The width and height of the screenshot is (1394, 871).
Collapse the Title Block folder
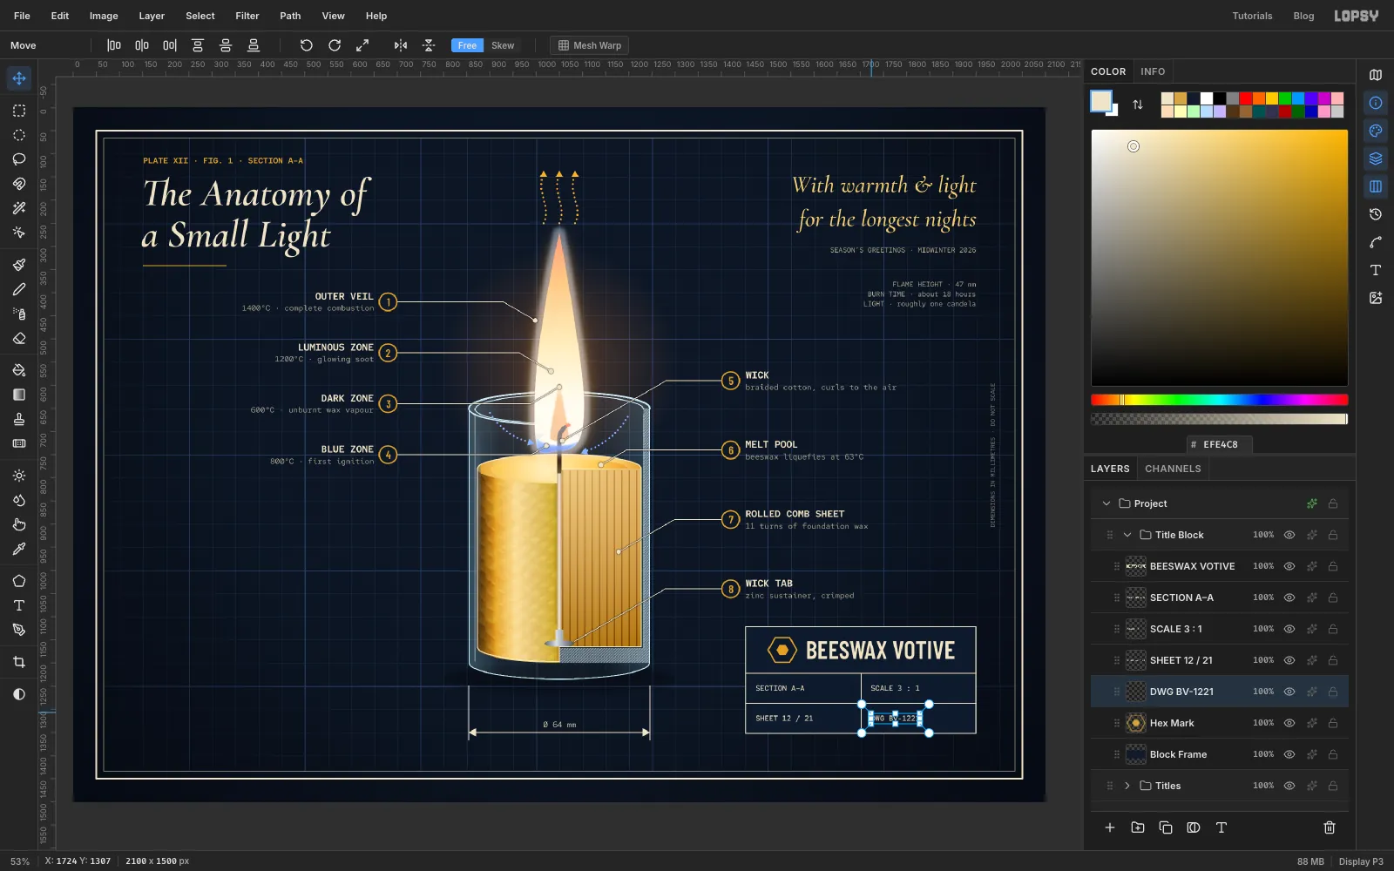pyautogui.click(x=1127, y=535)
